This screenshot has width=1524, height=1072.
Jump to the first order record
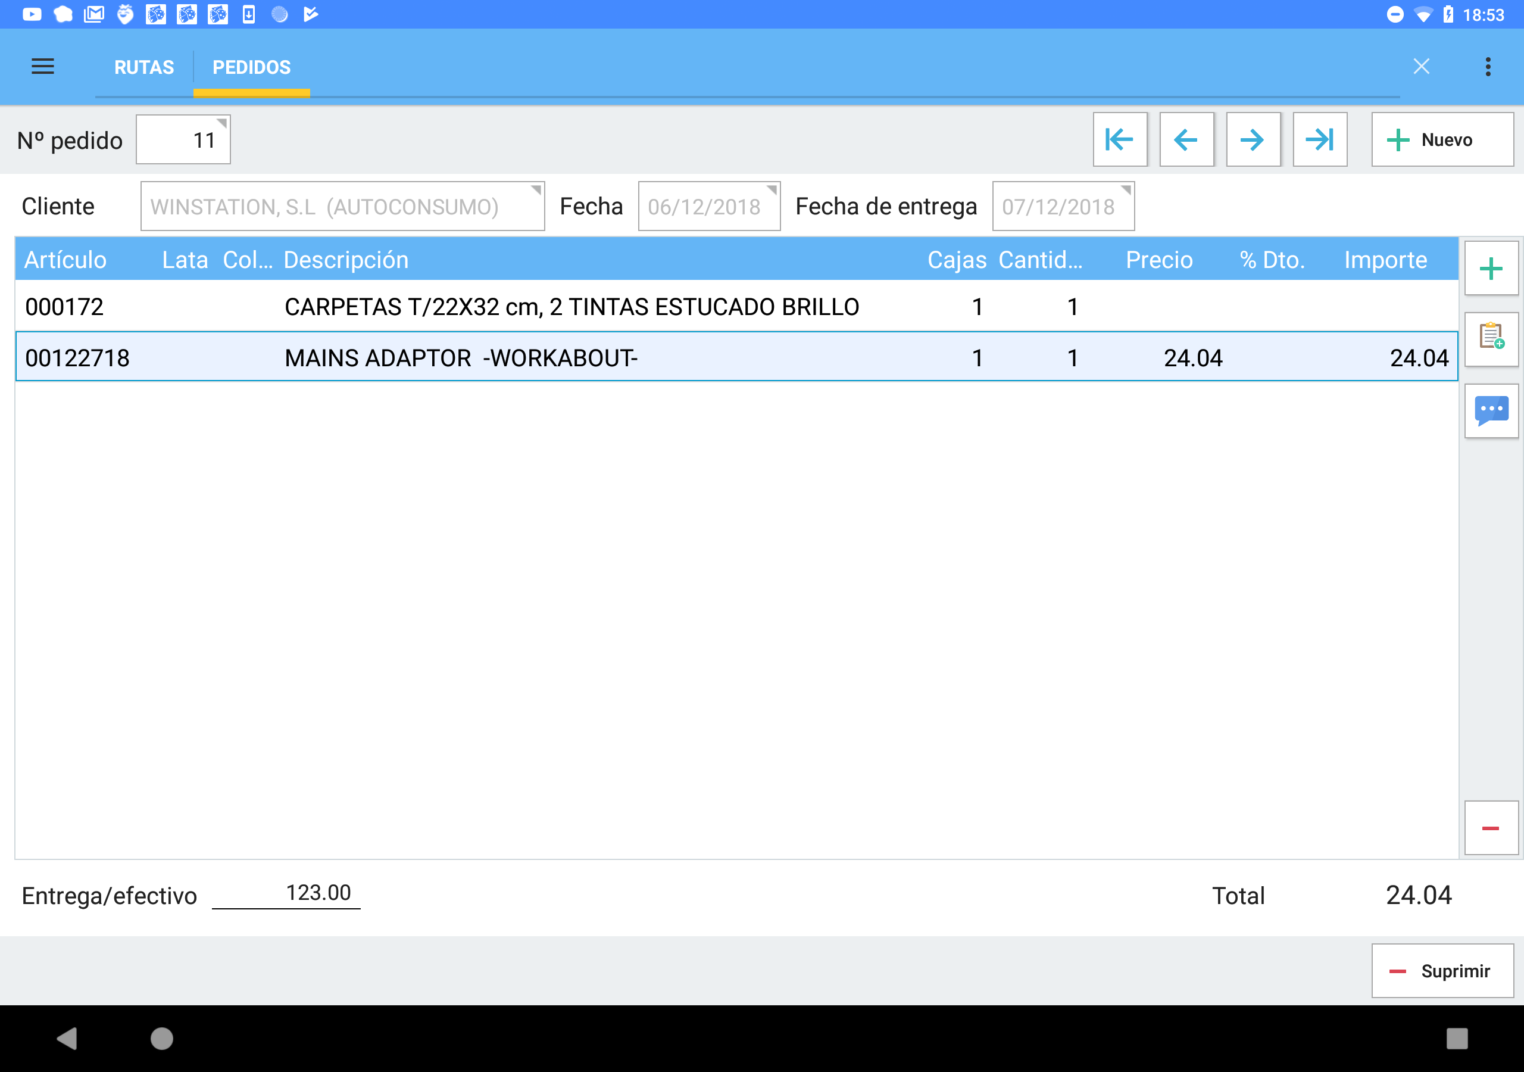(1120, 139)
